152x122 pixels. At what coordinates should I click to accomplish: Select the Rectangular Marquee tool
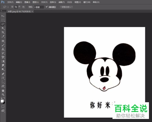(x=3, y=20)
